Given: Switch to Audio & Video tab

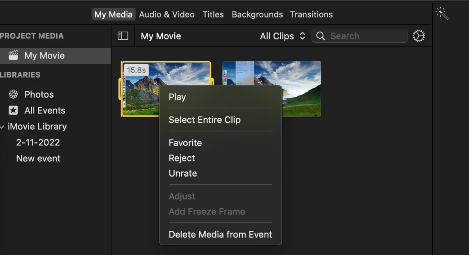Looking at the screenshot, I should point(167,14).
